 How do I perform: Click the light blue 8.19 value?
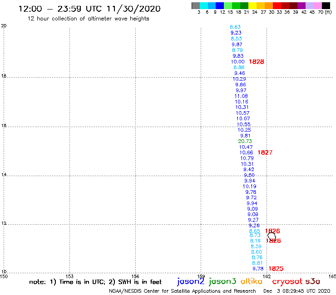pos(255,241)
